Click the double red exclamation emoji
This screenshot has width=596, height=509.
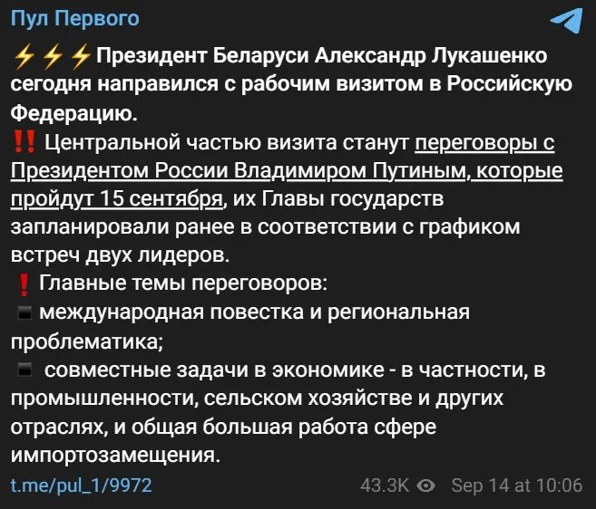point(24,142)
